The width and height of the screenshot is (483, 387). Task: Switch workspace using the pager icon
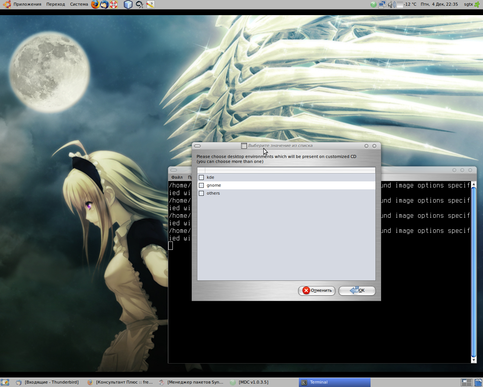tap(467, 382)
